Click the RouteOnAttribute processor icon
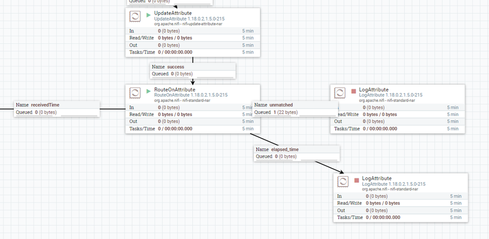Image resolution: width=489 pixels, height=239 pixels. pos(135,93)
